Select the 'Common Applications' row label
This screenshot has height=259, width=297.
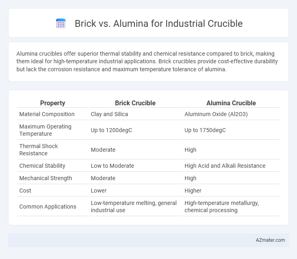(48, 207)
